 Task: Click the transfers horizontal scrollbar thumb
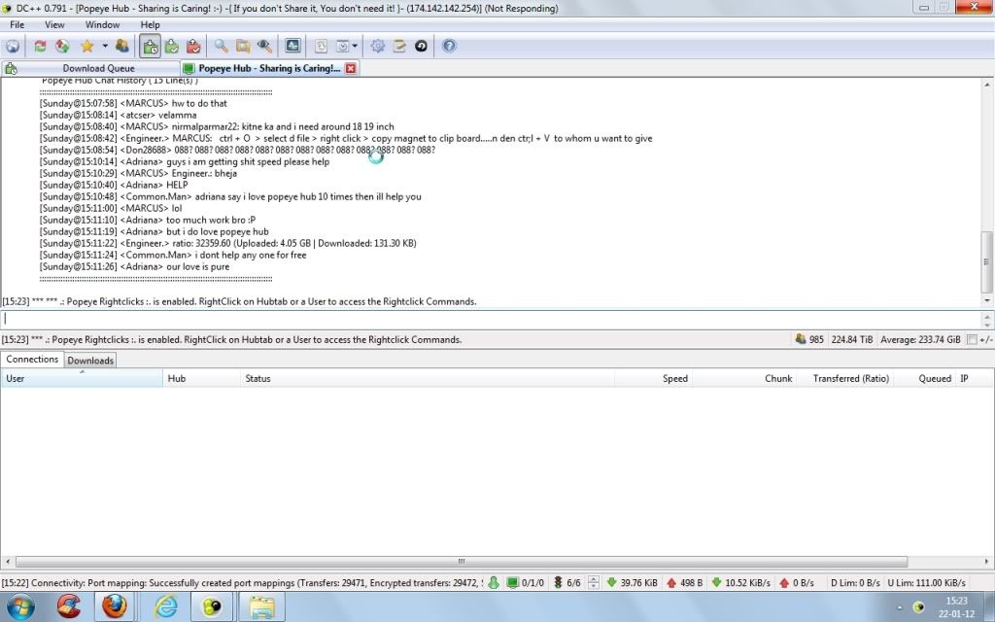pos(462,562)
